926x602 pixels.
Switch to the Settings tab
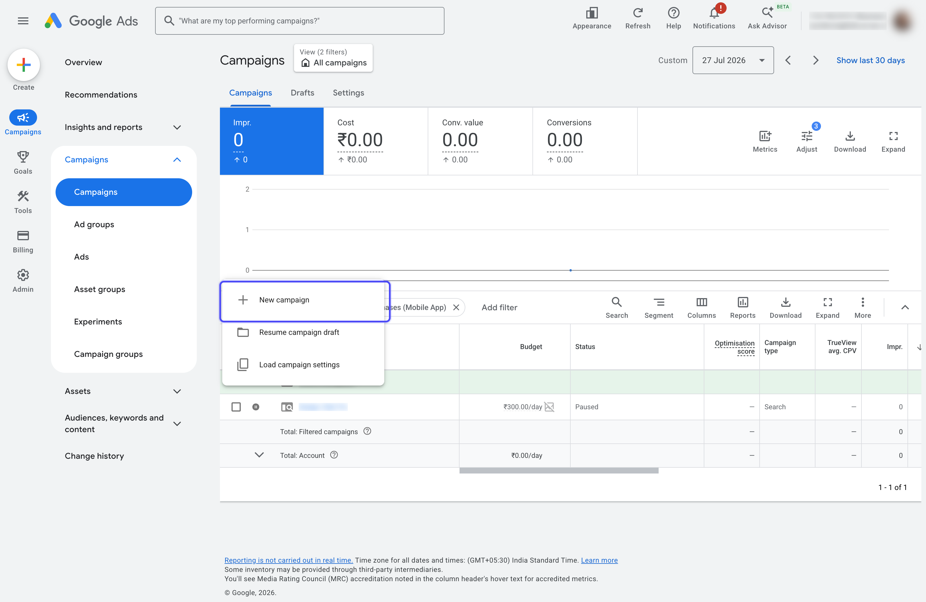click(x=348, y=93)
